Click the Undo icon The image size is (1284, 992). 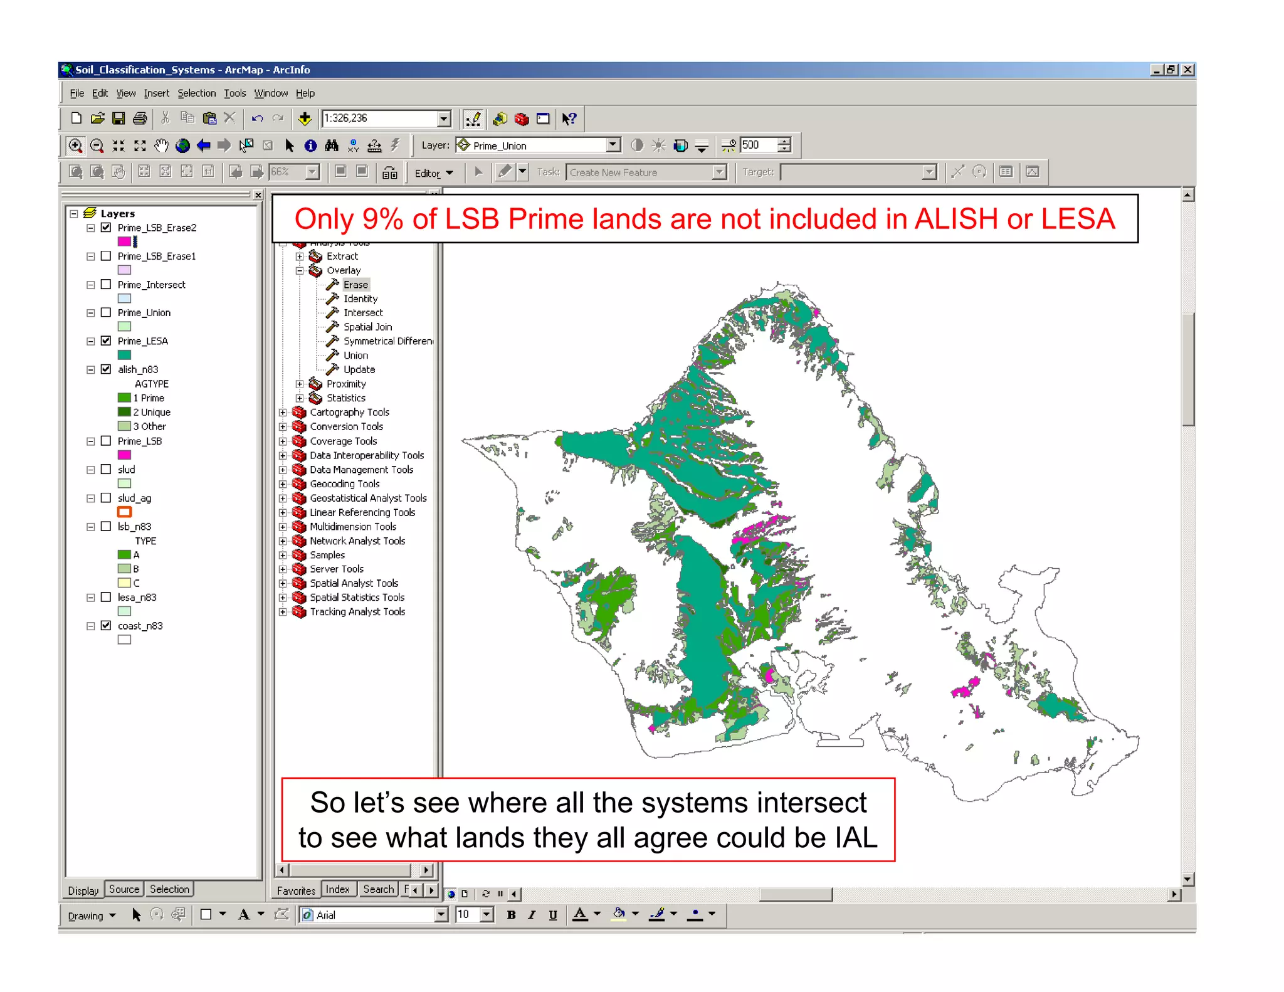coord(257,118)
